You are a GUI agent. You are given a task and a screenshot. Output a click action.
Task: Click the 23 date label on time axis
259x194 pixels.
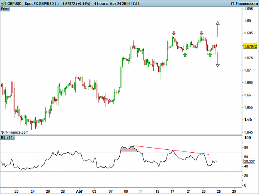[x=203, y=192]
